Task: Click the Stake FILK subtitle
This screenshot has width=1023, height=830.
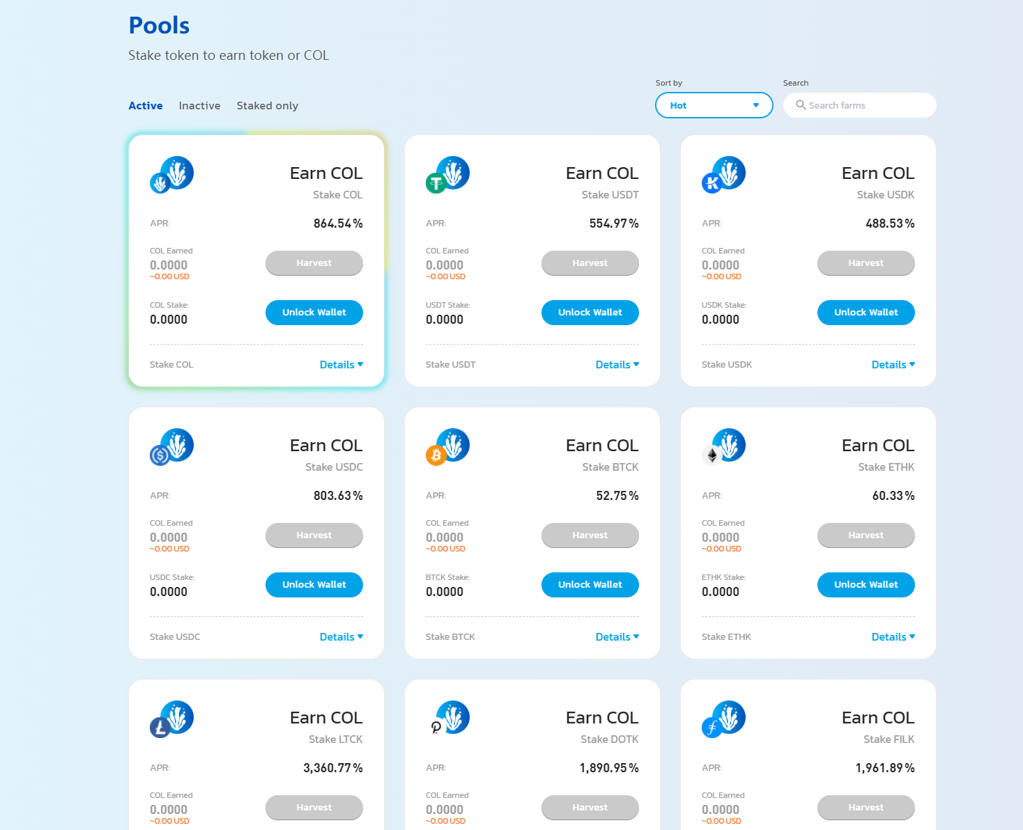Action: [889, 739]
